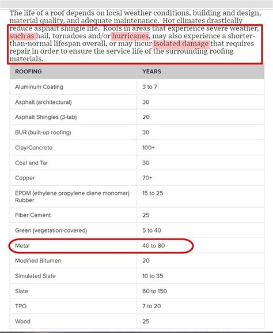Click the 40 to 80 years value
Viewport: 273px width, 333px height.
pos(153,246)
